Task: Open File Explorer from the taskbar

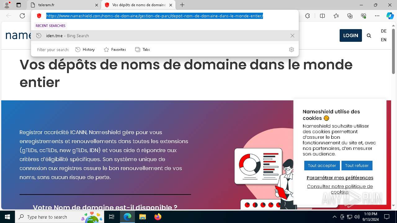Action: 142,217
